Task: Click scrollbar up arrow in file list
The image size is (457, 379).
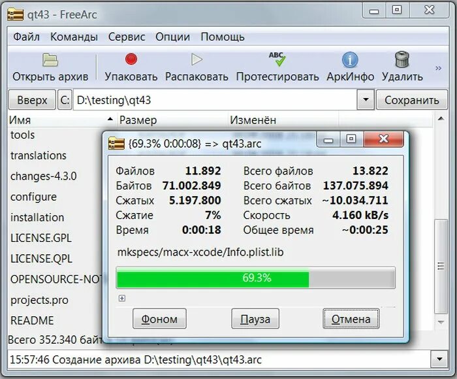Action: pos(441,119)
